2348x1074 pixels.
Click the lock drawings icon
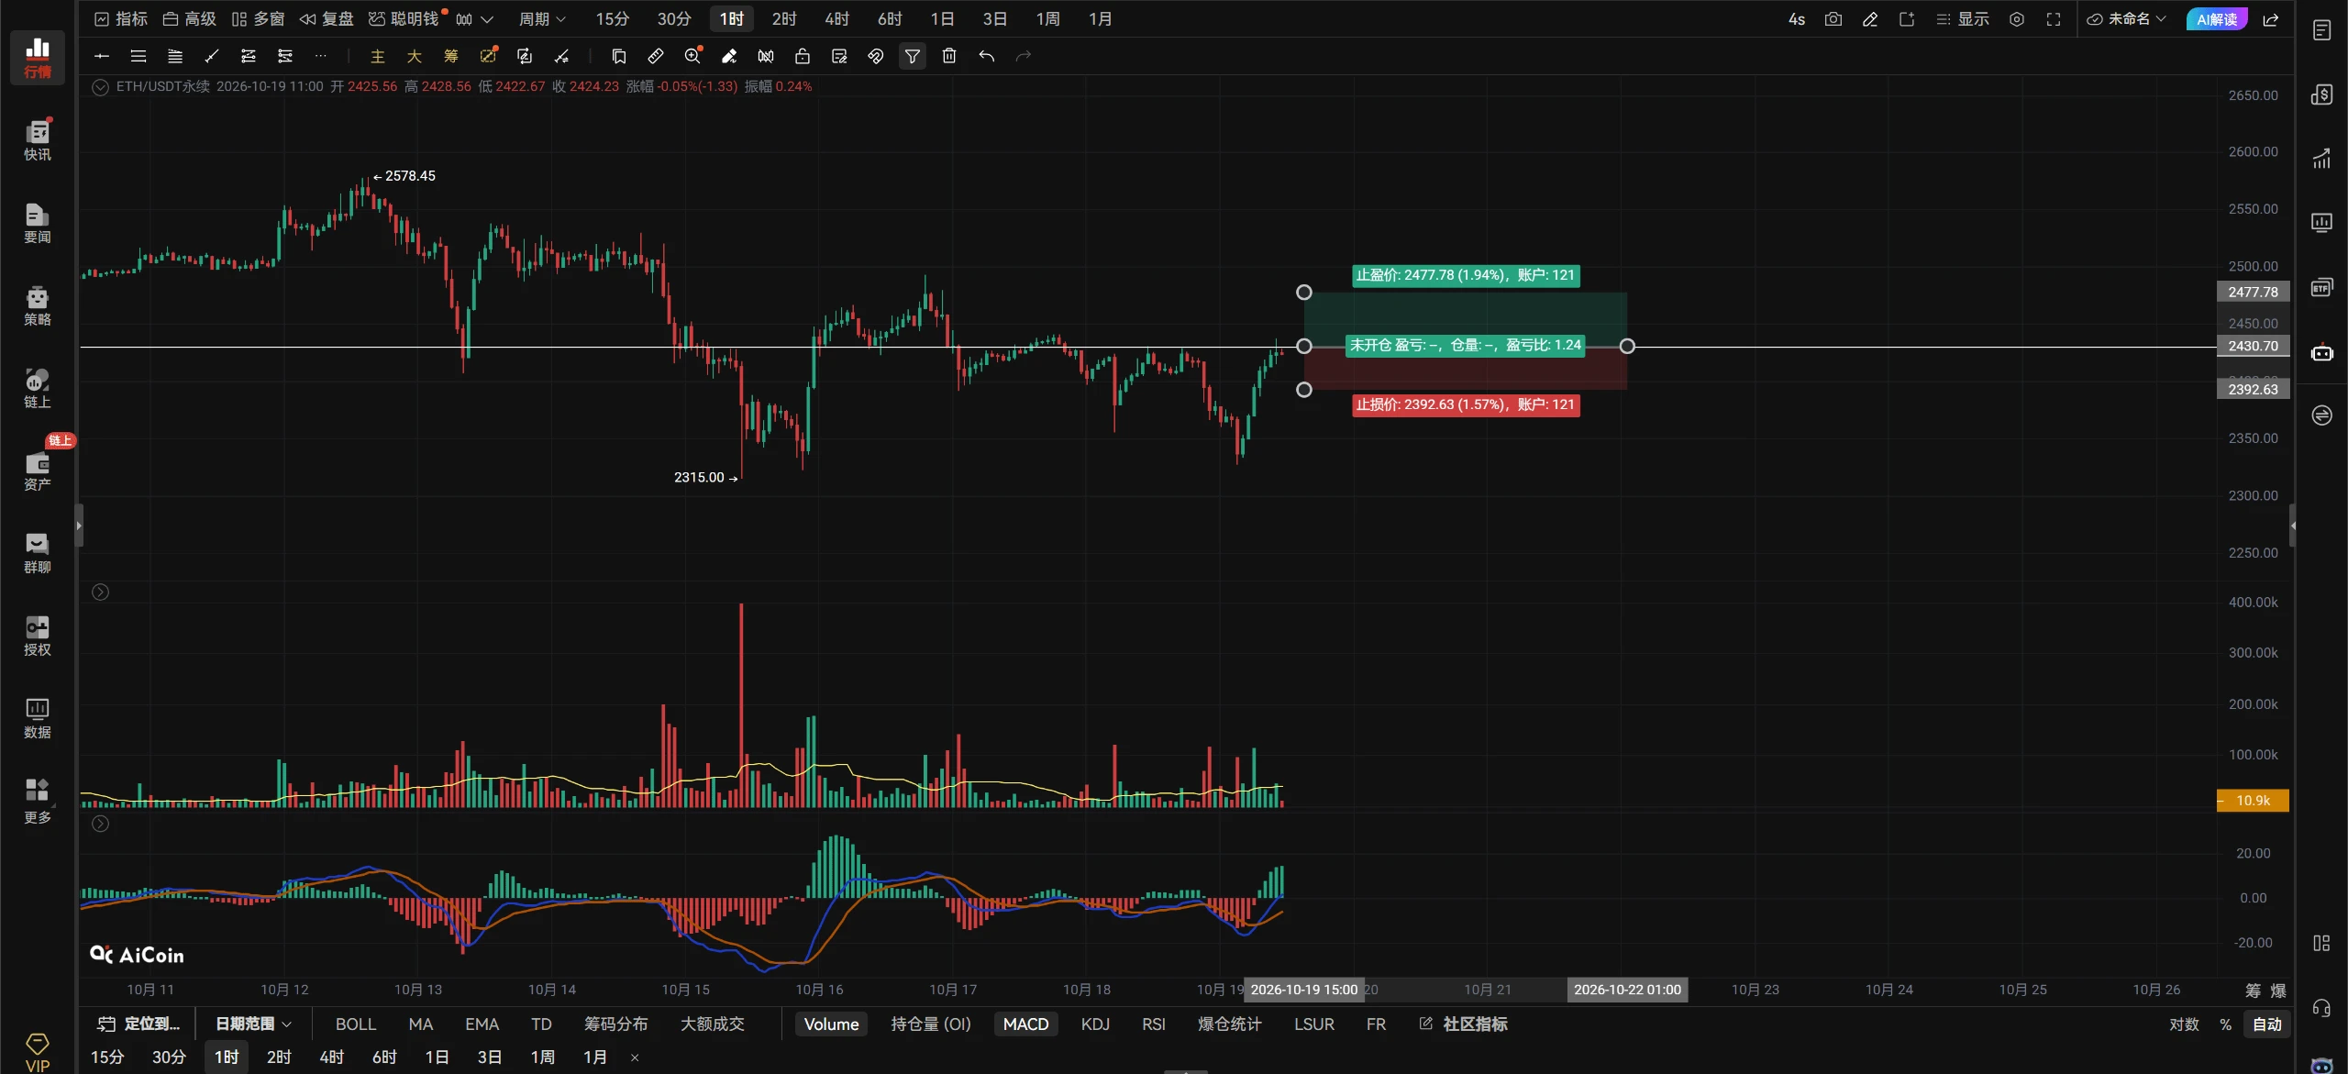click(x=803, y=56)
